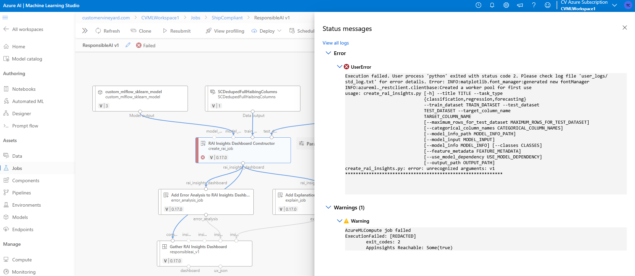Click the Add Explanation node

coord(294,202)
